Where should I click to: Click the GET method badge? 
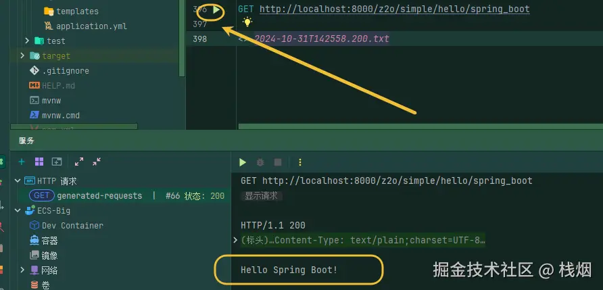[41, 196]
